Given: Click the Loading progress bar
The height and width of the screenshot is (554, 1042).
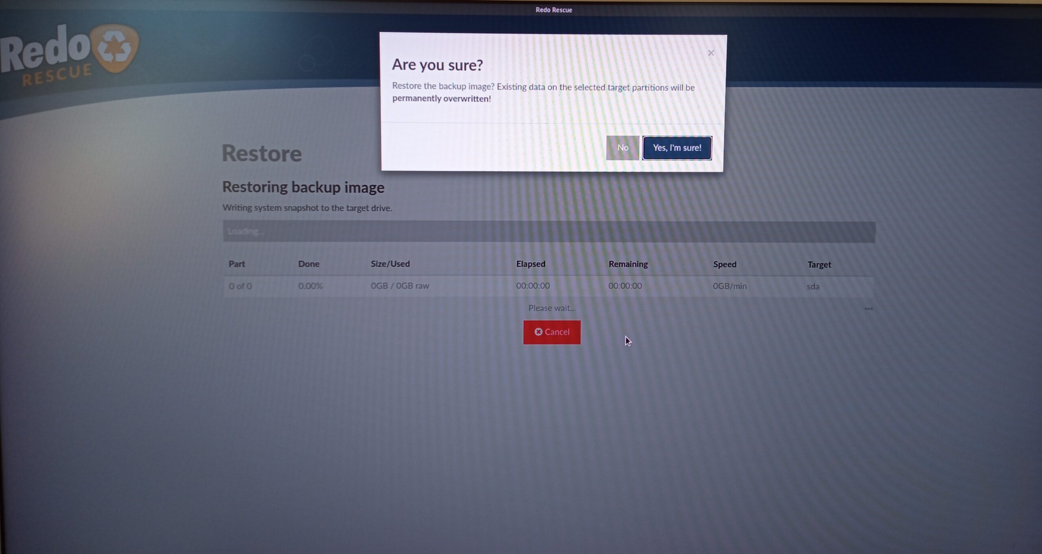Looking at the screenshot, I should point(549,232).
